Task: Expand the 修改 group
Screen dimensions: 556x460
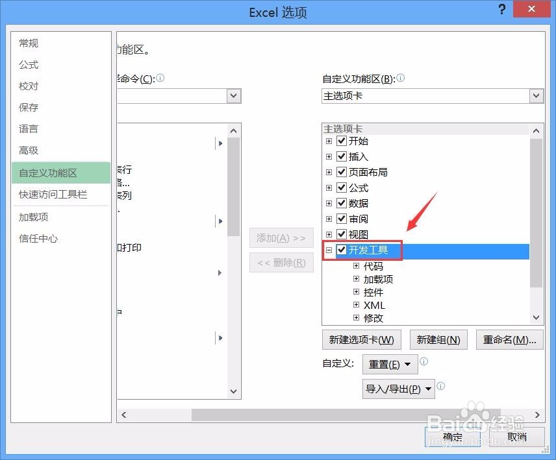Action: (357, 318)
